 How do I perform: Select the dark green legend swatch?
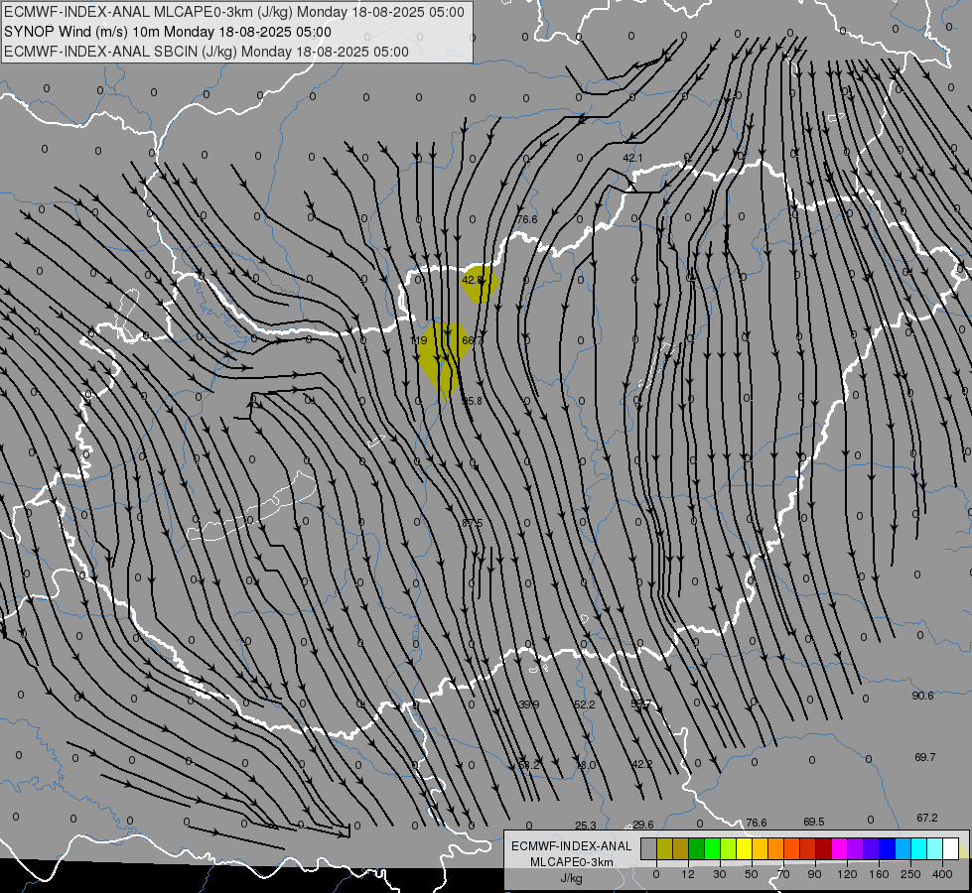[x=697, y=849]
